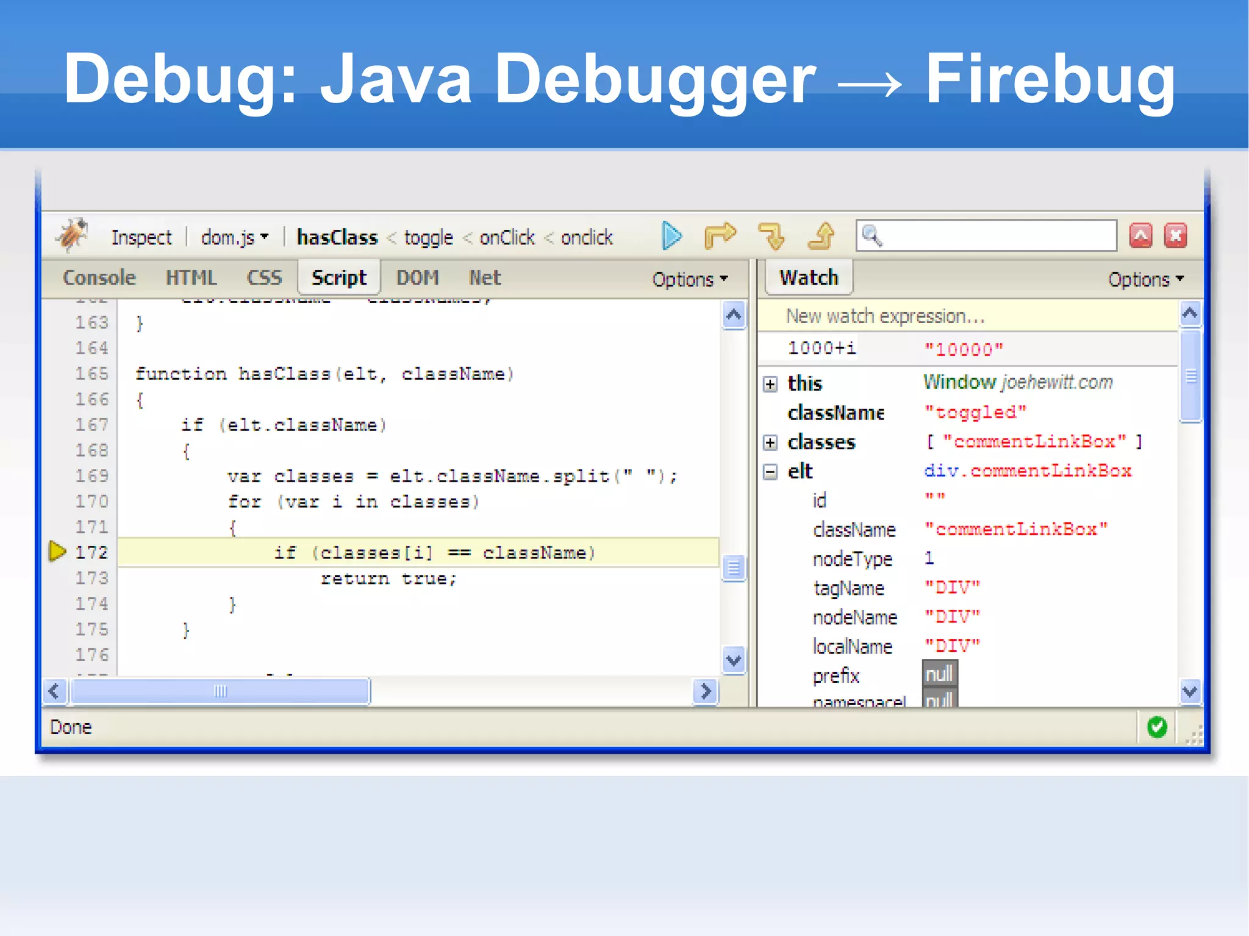The image size is (1249, 936).
Task: Click the Inspect button
Action: 141,237
